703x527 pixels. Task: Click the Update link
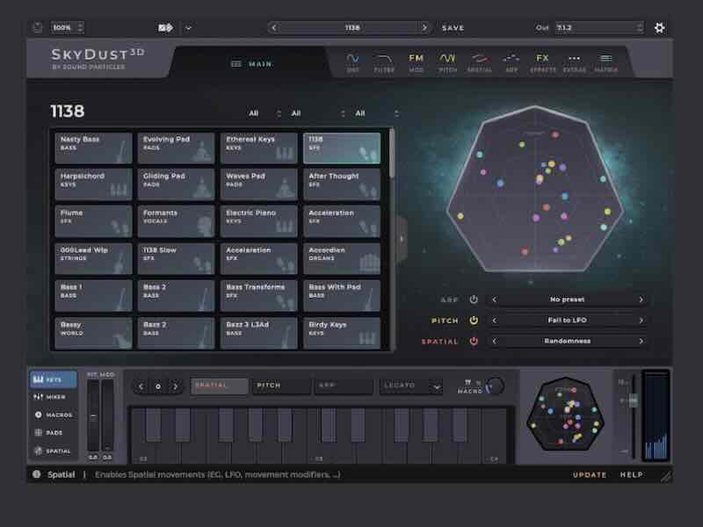tap(589, 474)
